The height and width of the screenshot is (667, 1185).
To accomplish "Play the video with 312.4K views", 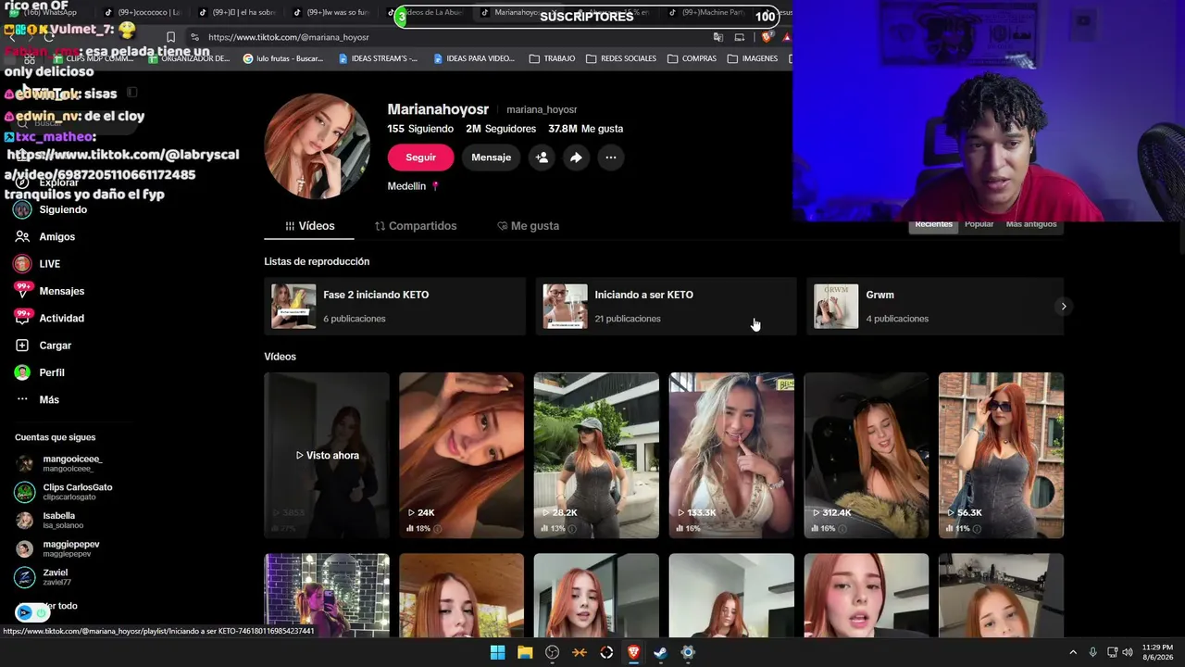I will coord(867,455).
